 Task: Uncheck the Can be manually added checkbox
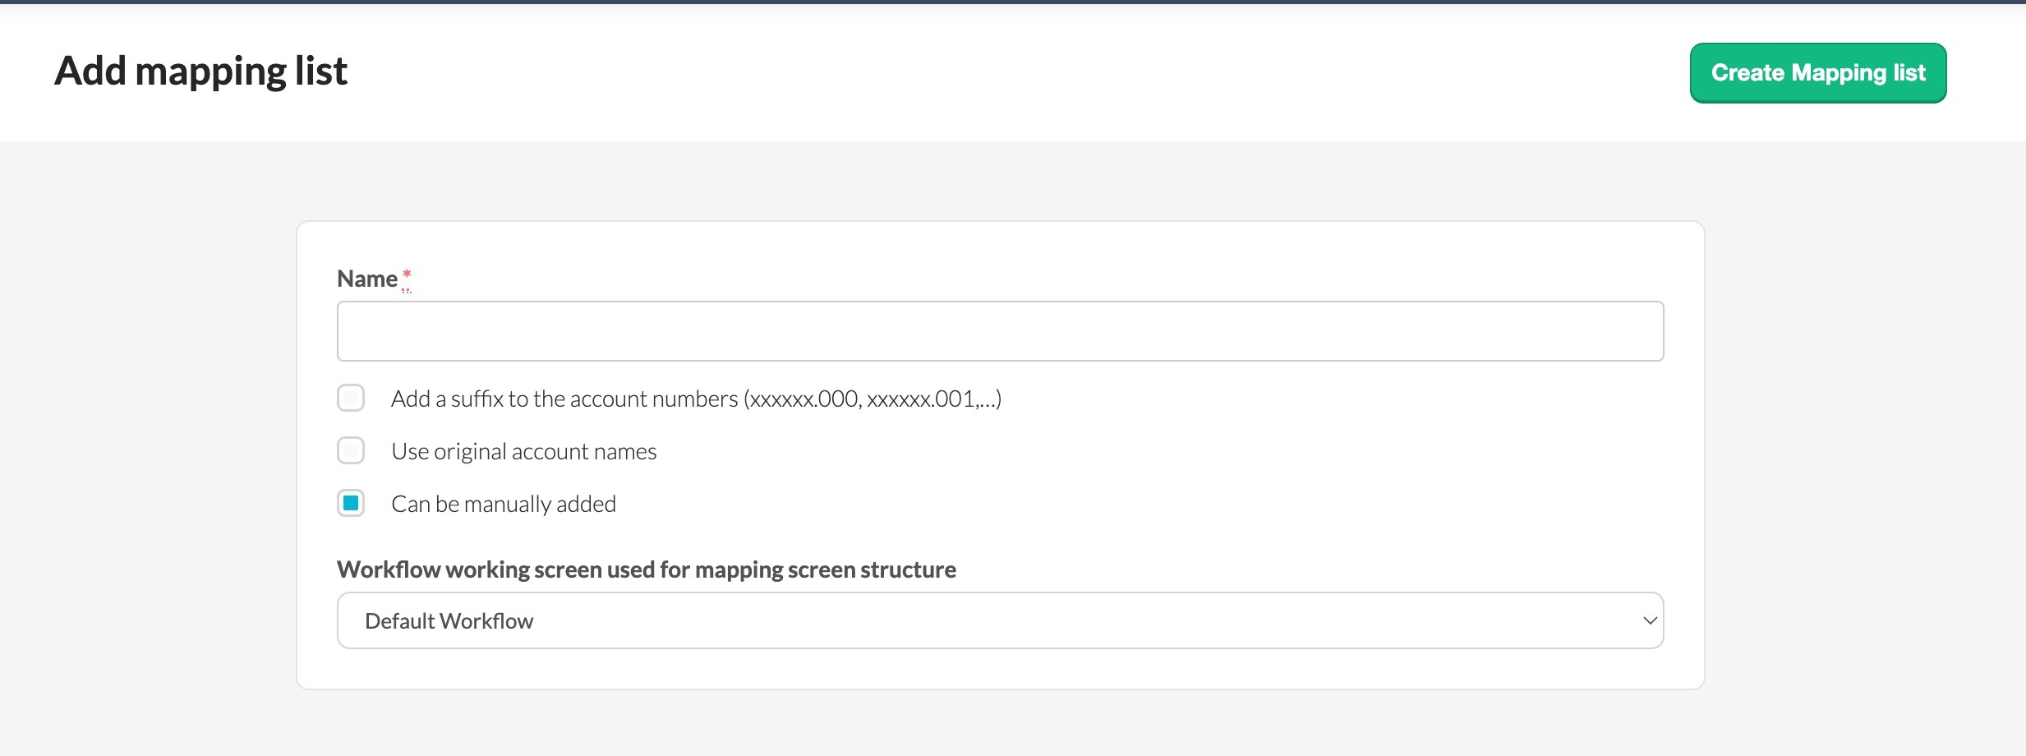click(x=351, y=504)
